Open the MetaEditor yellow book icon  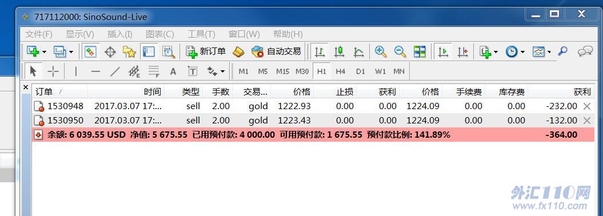coord(238,51)
